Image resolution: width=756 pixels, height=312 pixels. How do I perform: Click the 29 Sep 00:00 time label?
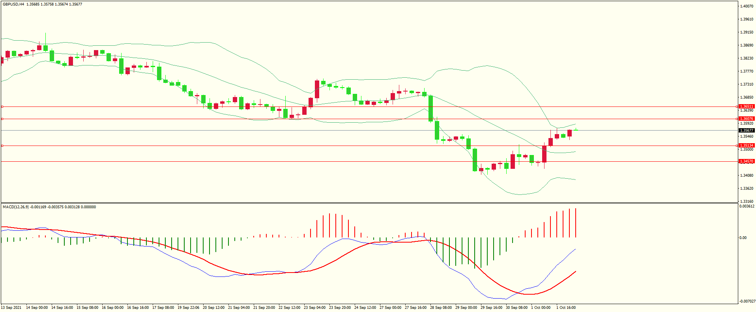466,308
